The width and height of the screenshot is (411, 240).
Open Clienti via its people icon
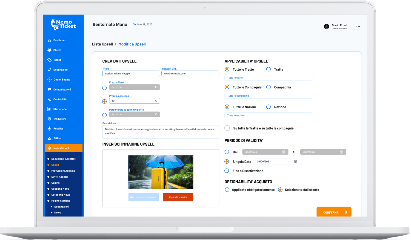click(x=49, y=50)
